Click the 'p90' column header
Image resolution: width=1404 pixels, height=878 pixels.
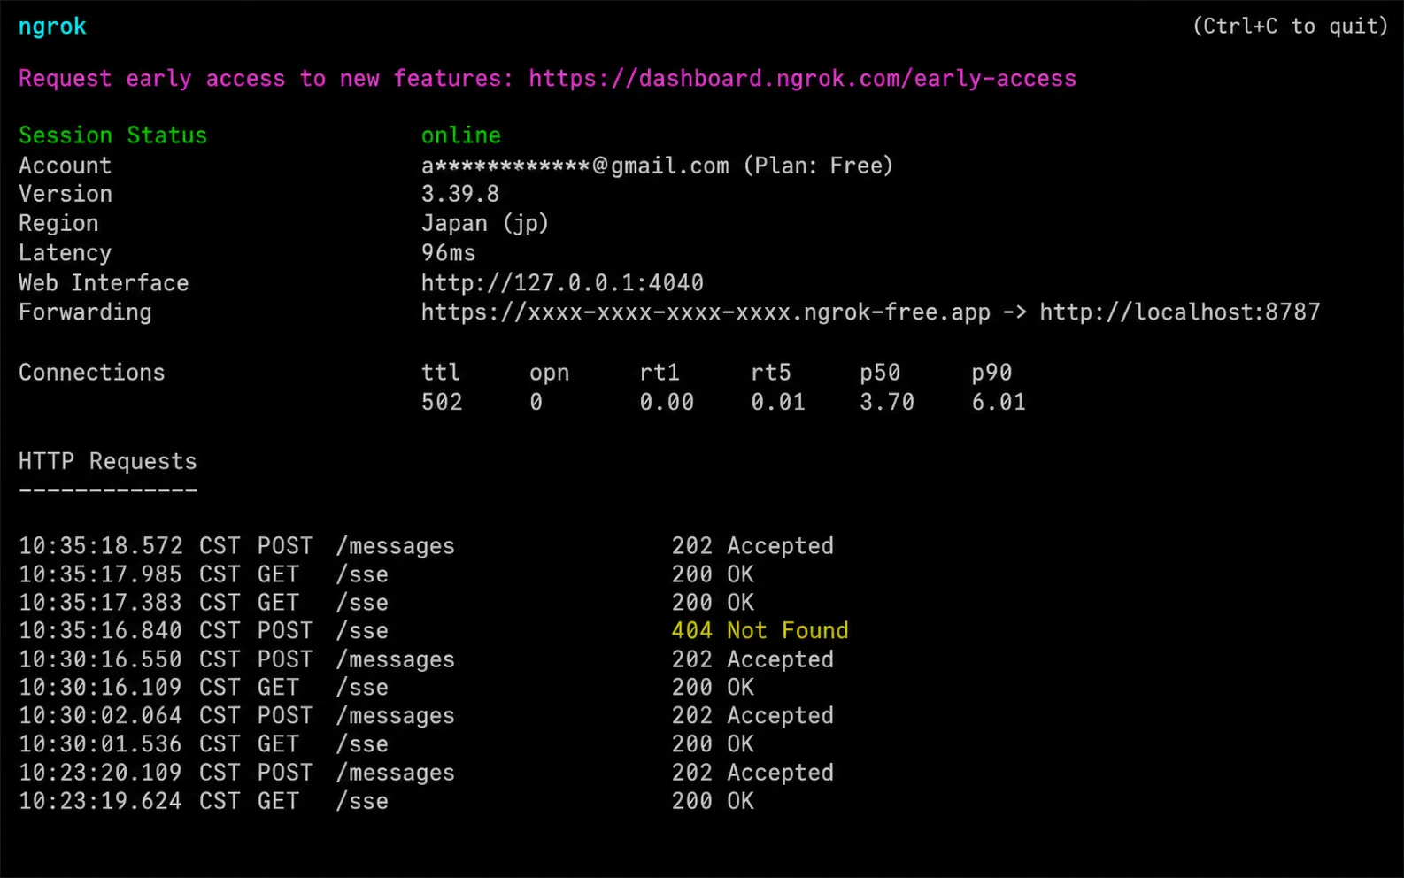991,373
